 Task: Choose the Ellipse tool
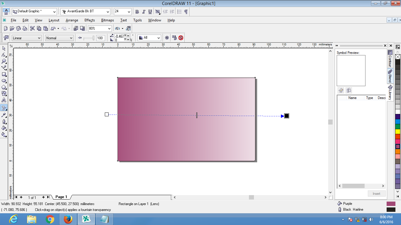click(x=4, y=81)
